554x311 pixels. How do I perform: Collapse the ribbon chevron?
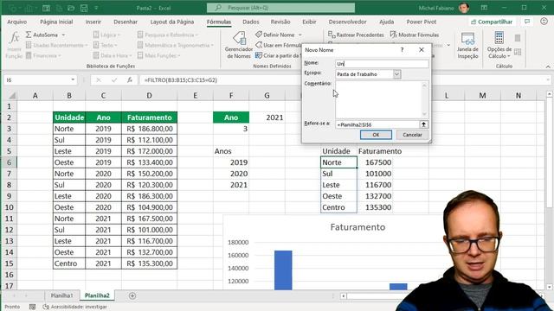[x=548, y=67]
